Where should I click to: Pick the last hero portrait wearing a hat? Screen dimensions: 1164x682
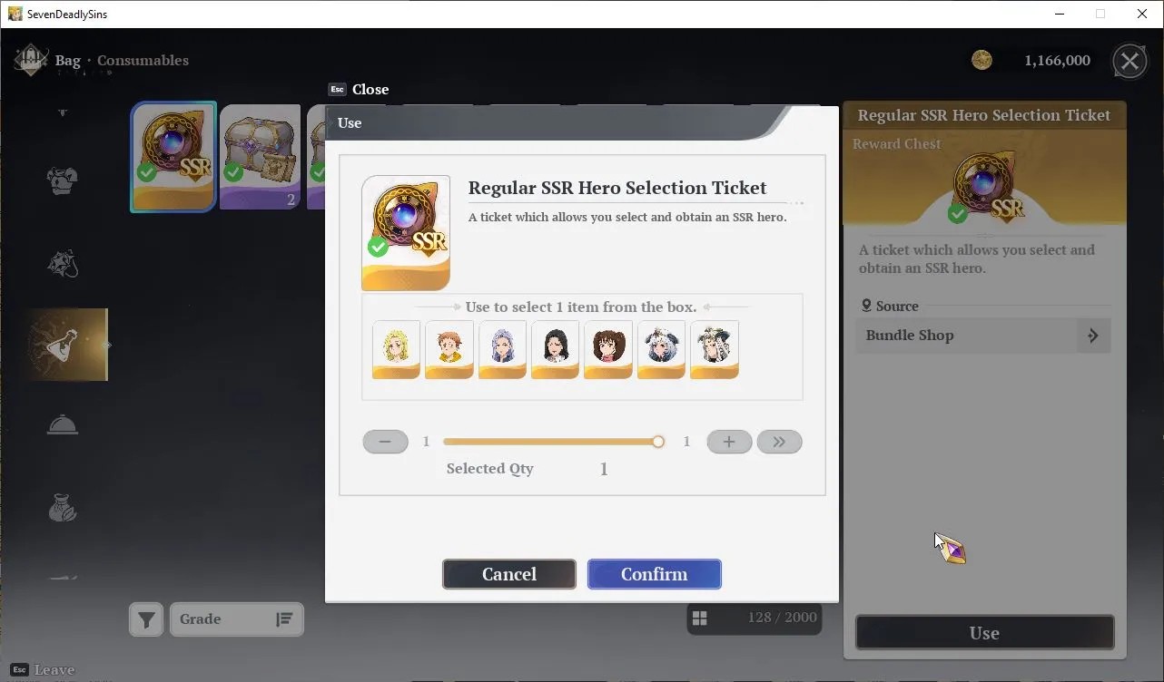715,349
